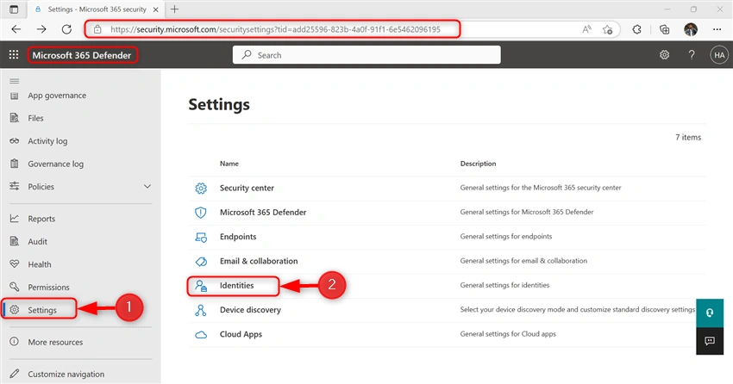Go to Files in sidebar

coord(35,119)
